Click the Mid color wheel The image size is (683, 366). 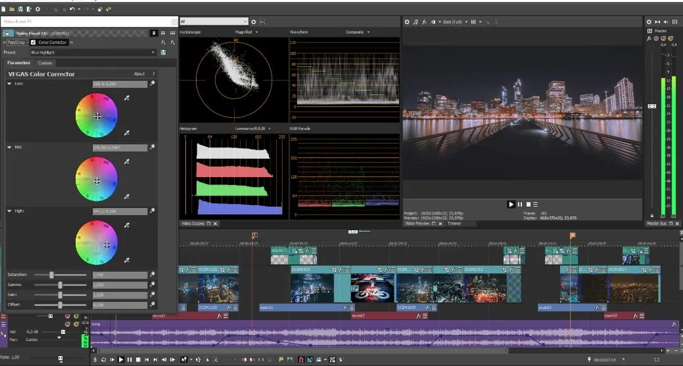[97, 180]
